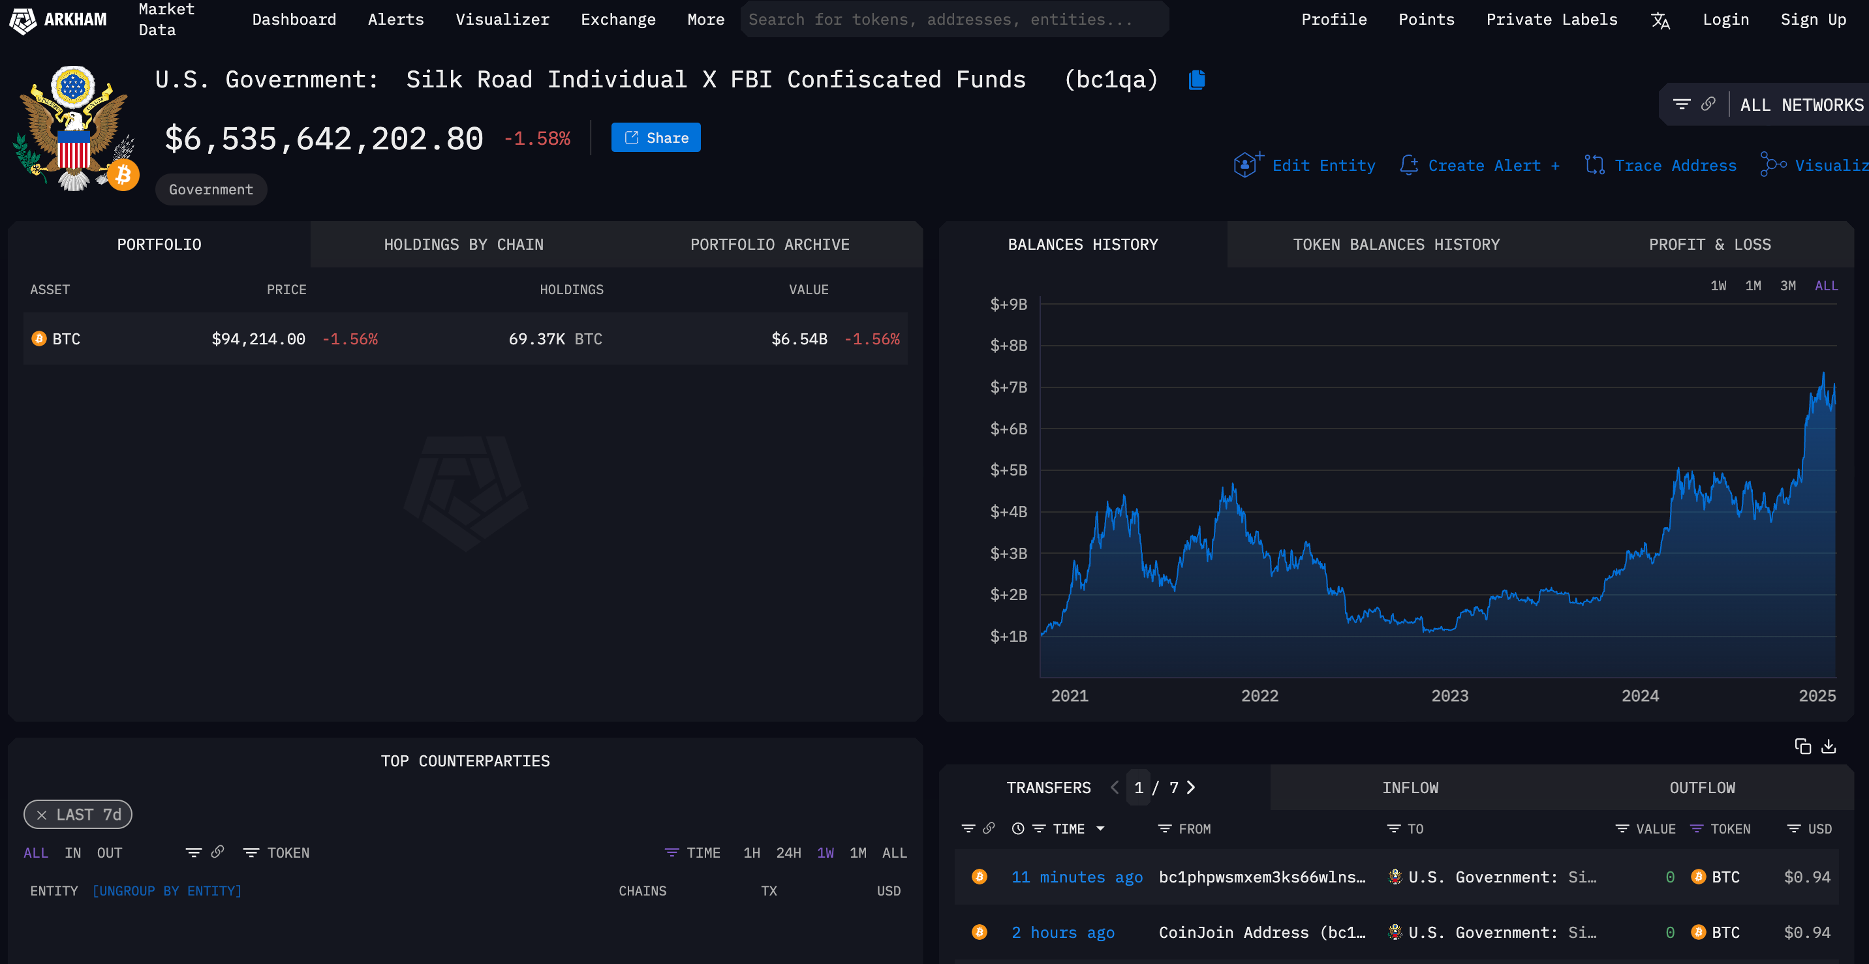Image resolution: width=1869 pixels, height=964 pixels.
Task: Select ALL counterparties direction
Action: tap(35, 853)
